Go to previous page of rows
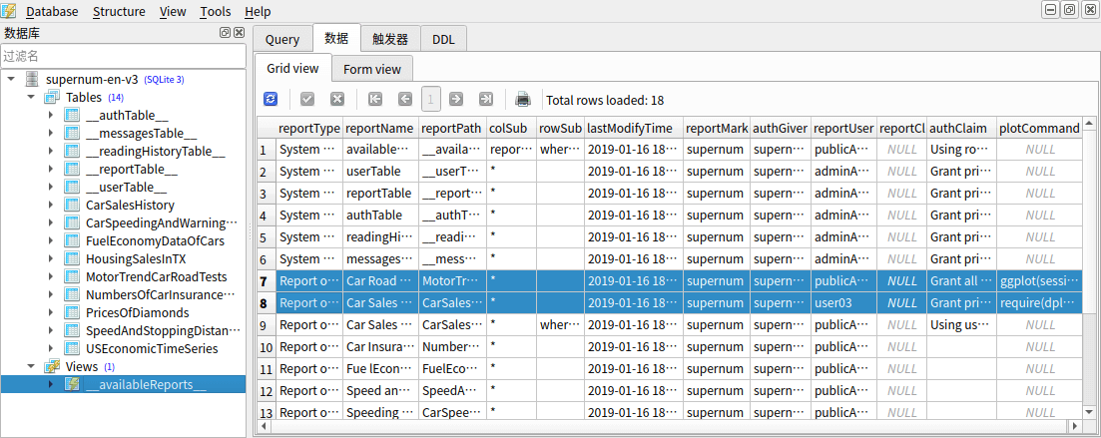The width and height of the screenshot is (1101, 438). [x=404, y=99]
